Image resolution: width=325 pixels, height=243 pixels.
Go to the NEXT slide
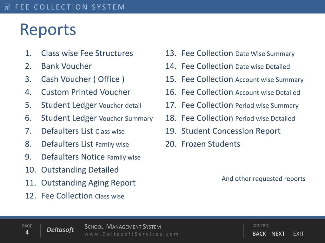click(278, 234)
